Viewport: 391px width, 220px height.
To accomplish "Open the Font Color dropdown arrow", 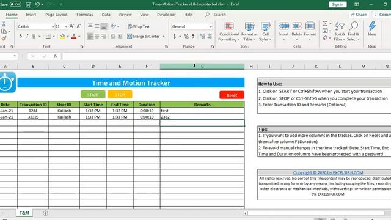I will (x=79, y=37).
